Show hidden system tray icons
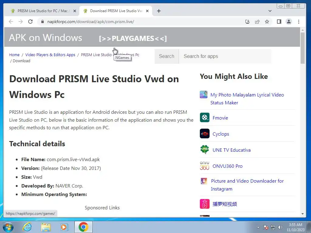Screen dimensions: 311x233 coord(258,227)
